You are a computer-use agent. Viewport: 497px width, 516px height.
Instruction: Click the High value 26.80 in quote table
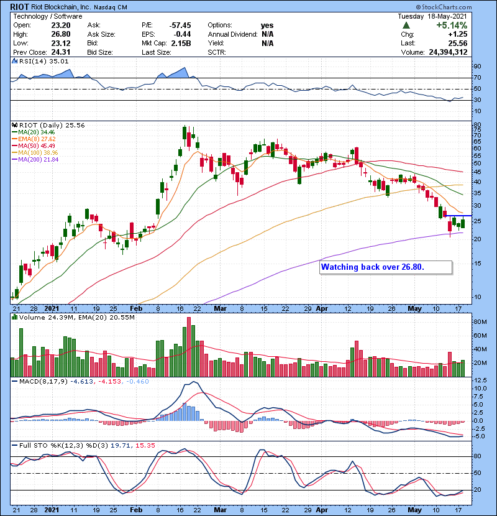click(61, 34)
